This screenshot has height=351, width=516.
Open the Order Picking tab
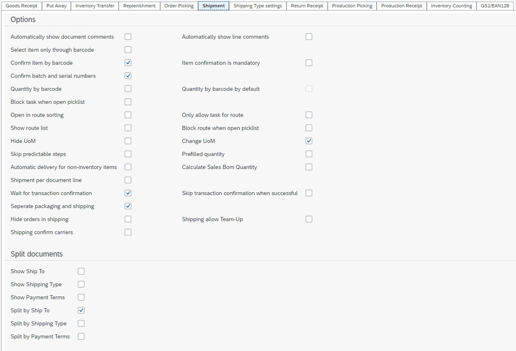179,6
